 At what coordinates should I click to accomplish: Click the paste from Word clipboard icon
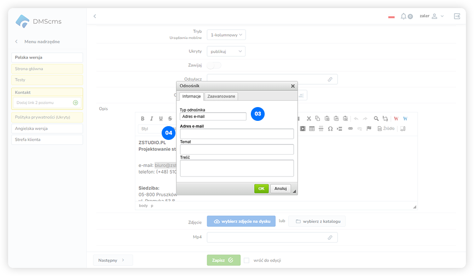[345, 118]
